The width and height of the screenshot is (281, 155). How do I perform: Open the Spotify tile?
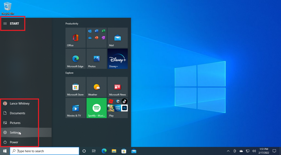[96, 108]
